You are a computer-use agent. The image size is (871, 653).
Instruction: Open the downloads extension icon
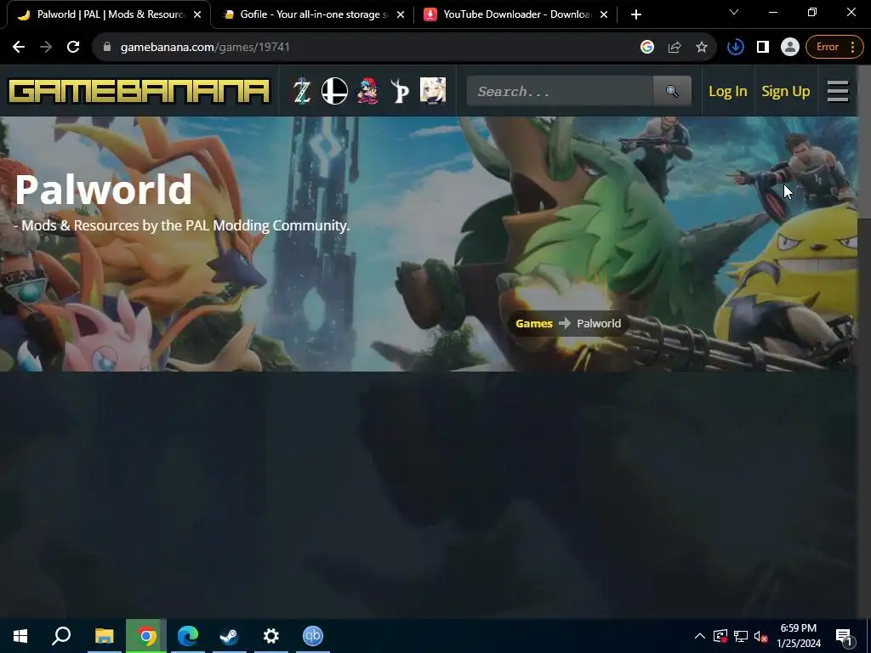click(736, 48)
